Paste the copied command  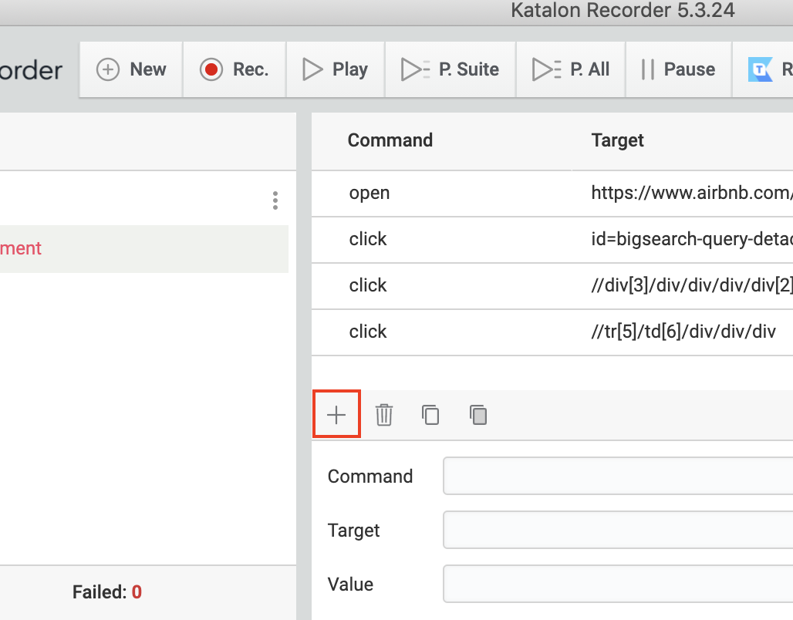[478, 415]
